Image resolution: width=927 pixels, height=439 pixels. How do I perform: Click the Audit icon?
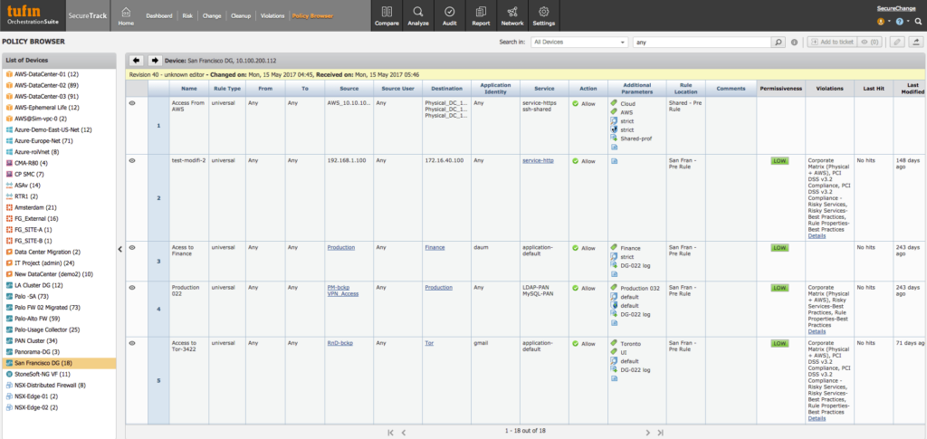point(450,15)
